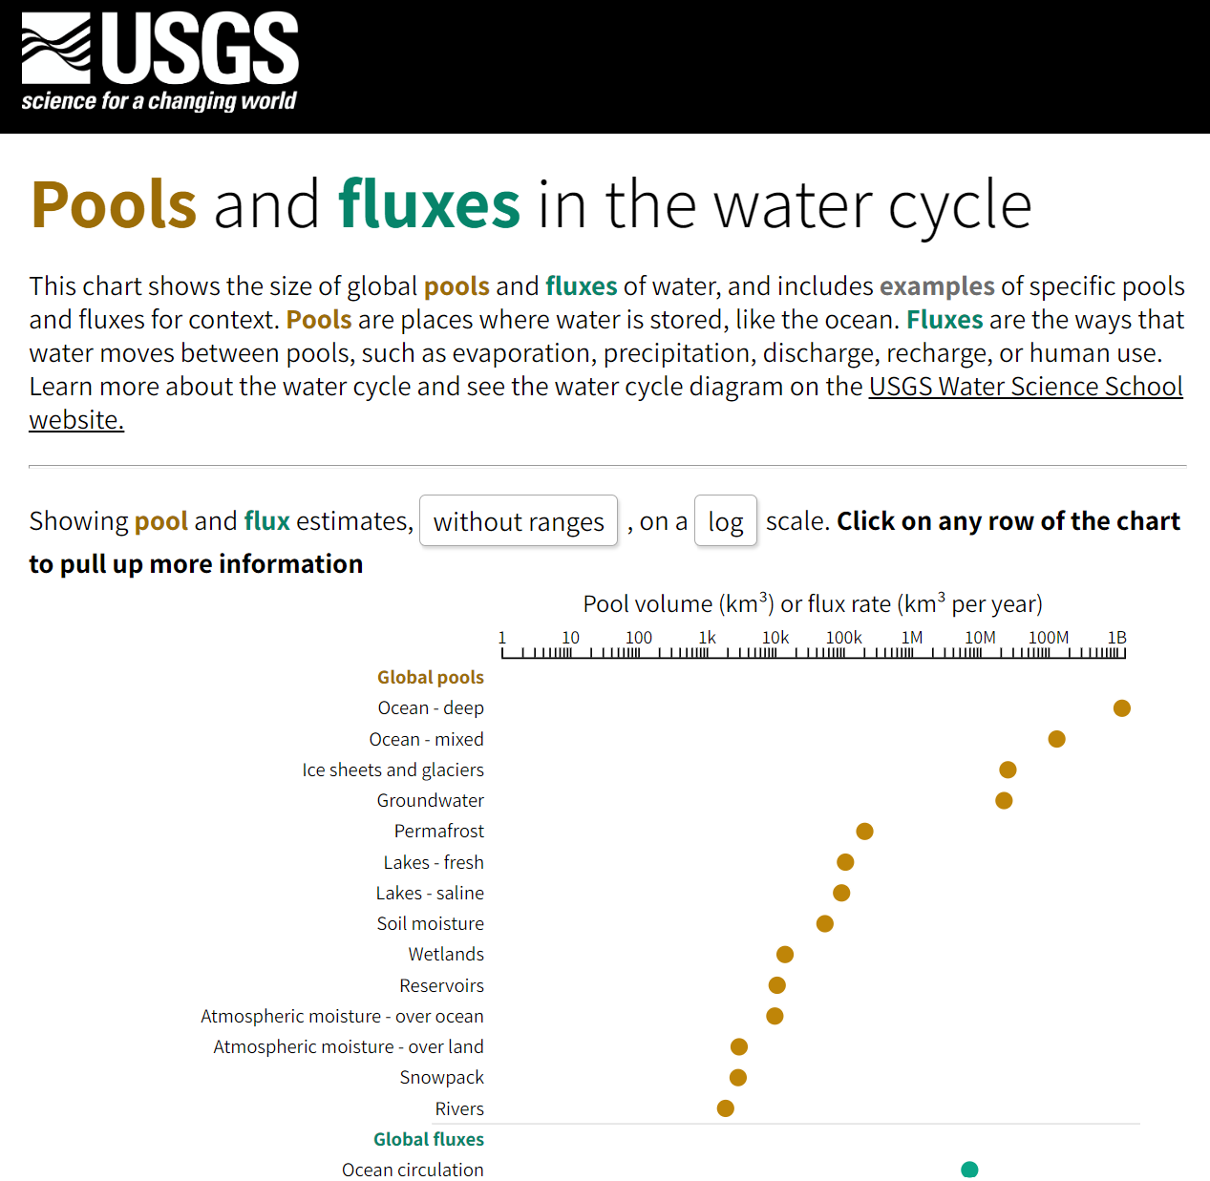Click the USGS logo

[159, 59]
